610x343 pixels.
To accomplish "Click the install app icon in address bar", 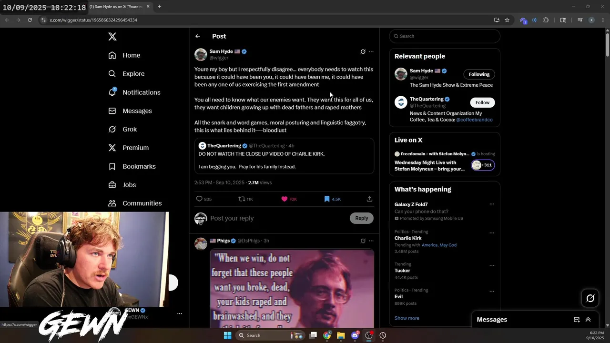I will click(497, 20).
